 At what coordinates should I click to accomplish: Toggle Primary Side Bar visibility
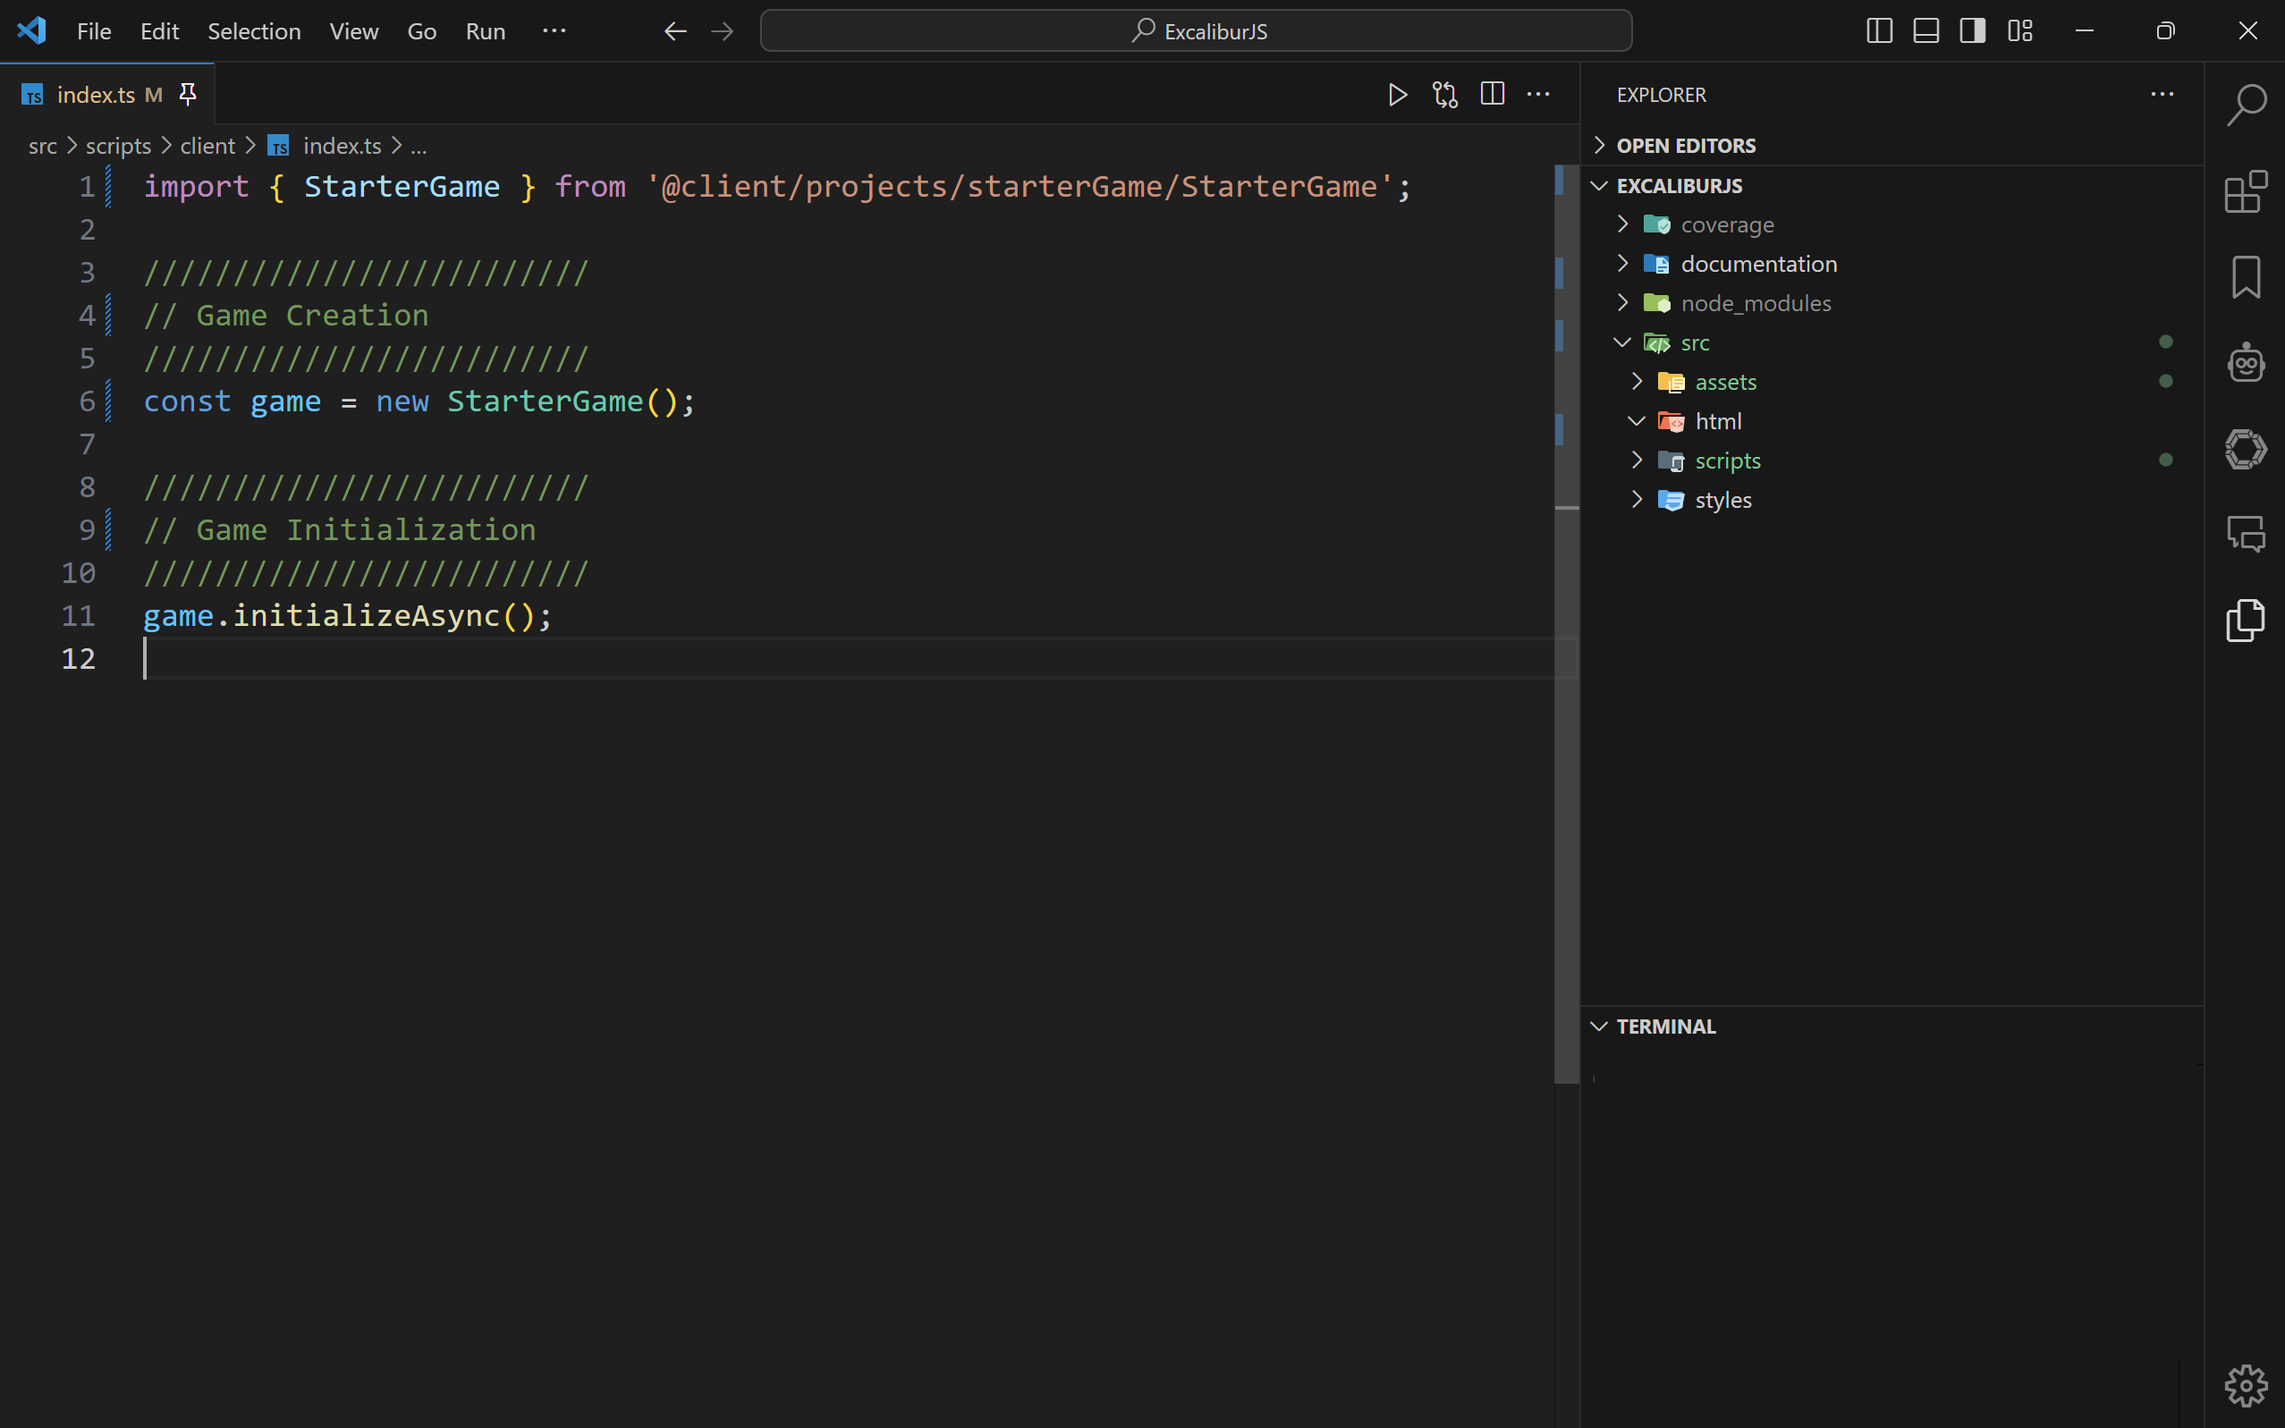[1880, 30]
